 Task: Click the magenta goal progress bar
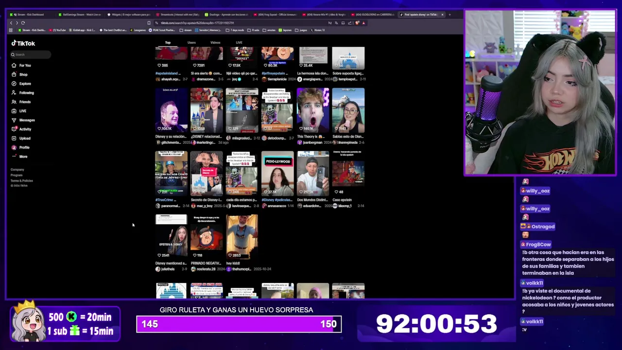239,324
